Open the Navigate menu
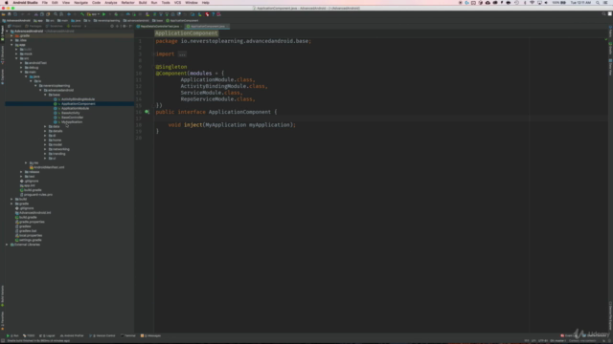This screenshot has height=344, width=613. click(x=80, y=3)
